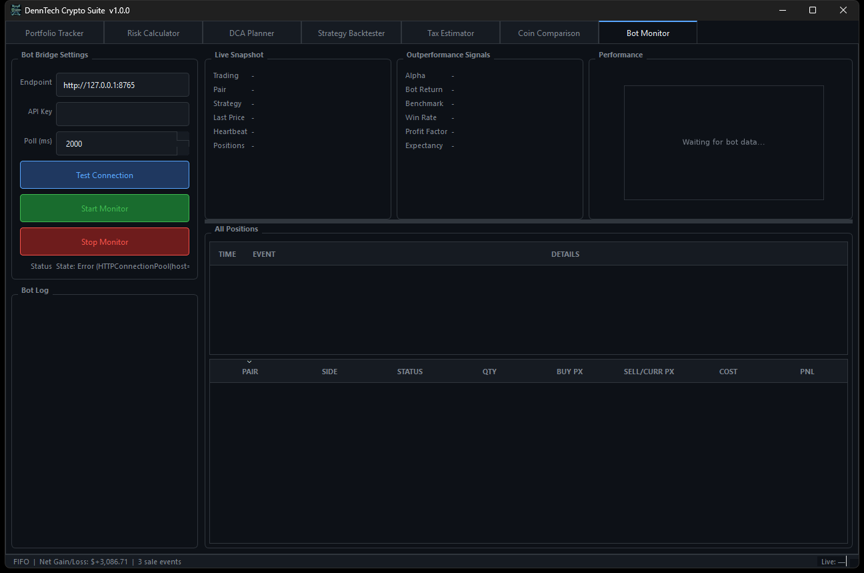This screenshot has height=573, width=864.
Task: Click the State: Error status text
Action: [123, 266]
